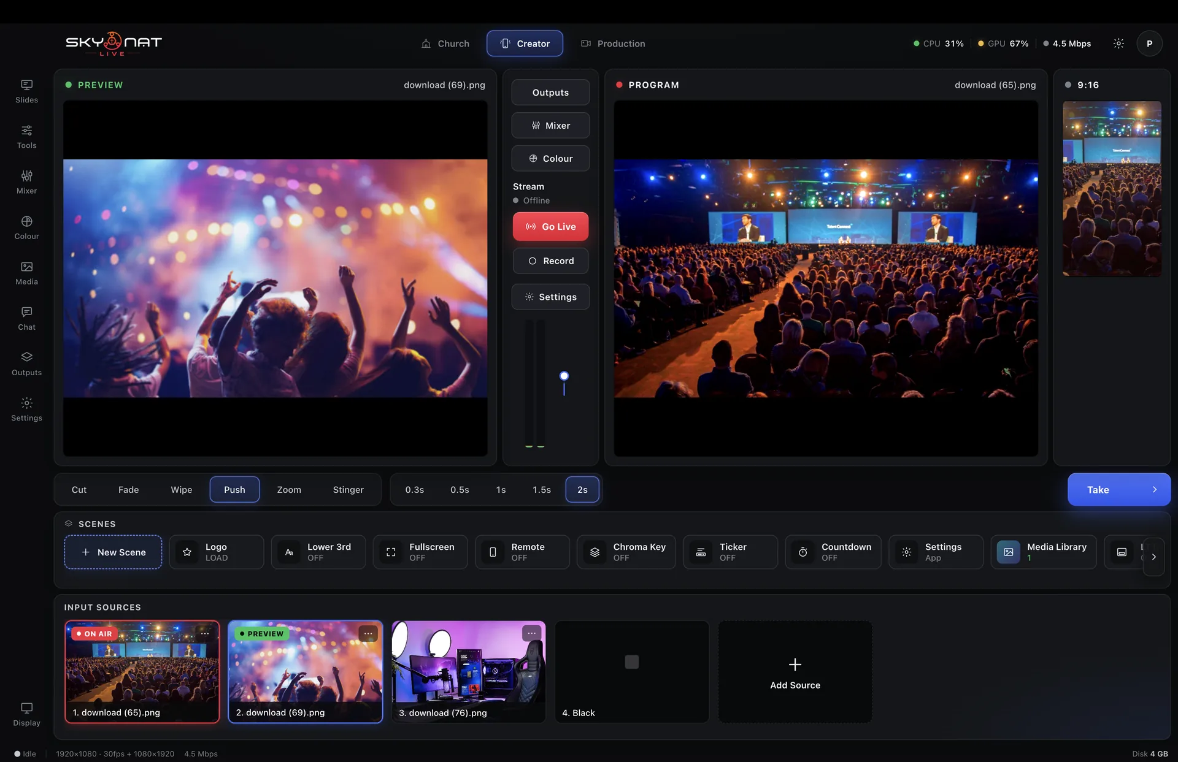Screen dimensions: 1178x762
Task: Click the Fullscreen expand icon
Action: coord(391,552)
